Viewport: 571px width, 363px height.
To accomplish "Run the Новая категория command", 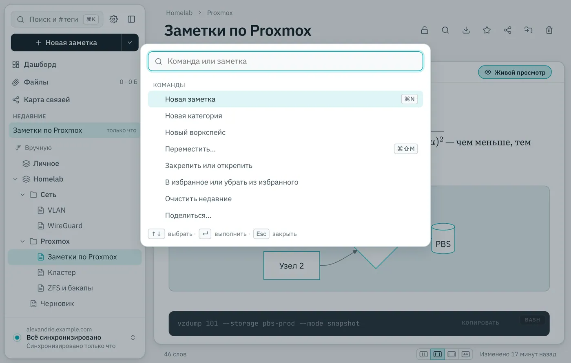I will coord(285,116).
